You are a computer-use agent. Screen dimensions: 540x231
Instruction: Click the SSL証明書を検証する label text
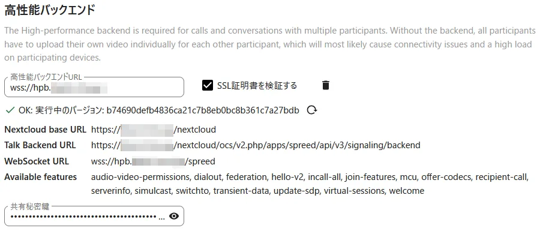(x=257, y=85)
